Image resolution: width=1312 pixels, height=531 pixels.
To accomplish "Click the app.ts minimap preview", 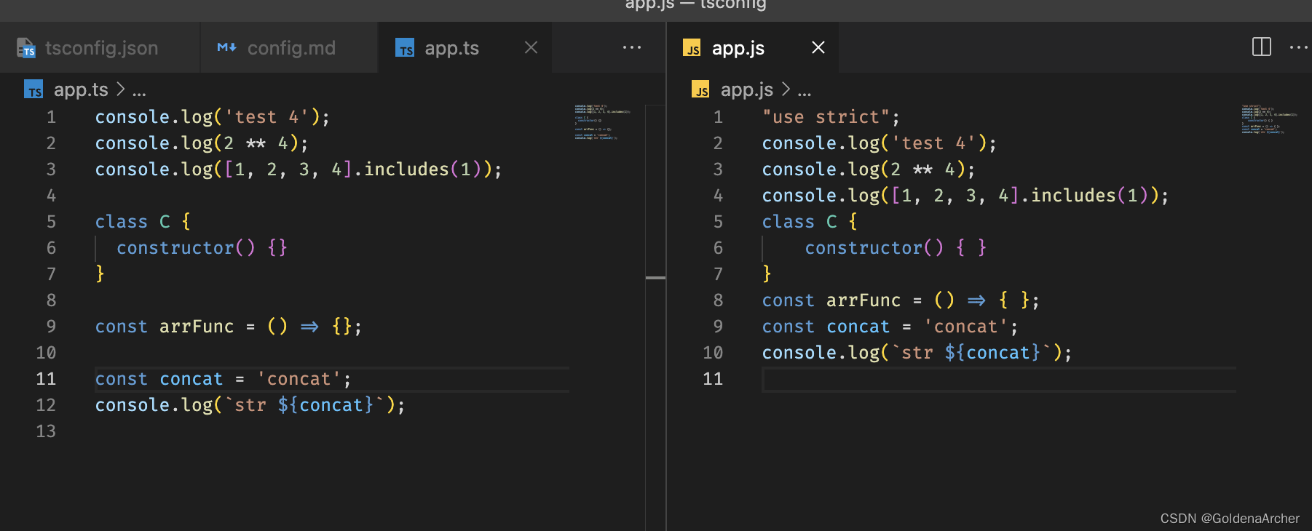I will 601,121.
